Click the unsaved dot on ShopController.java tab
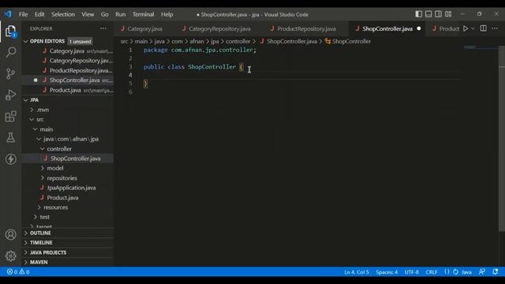Viewport: 505px width, 284px height. pyautogui.click(x=419, y=28)
